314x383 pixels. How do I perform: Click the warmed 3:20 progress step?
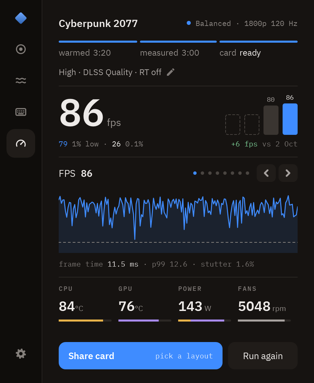pyautogui.click(x=98, y=49)
